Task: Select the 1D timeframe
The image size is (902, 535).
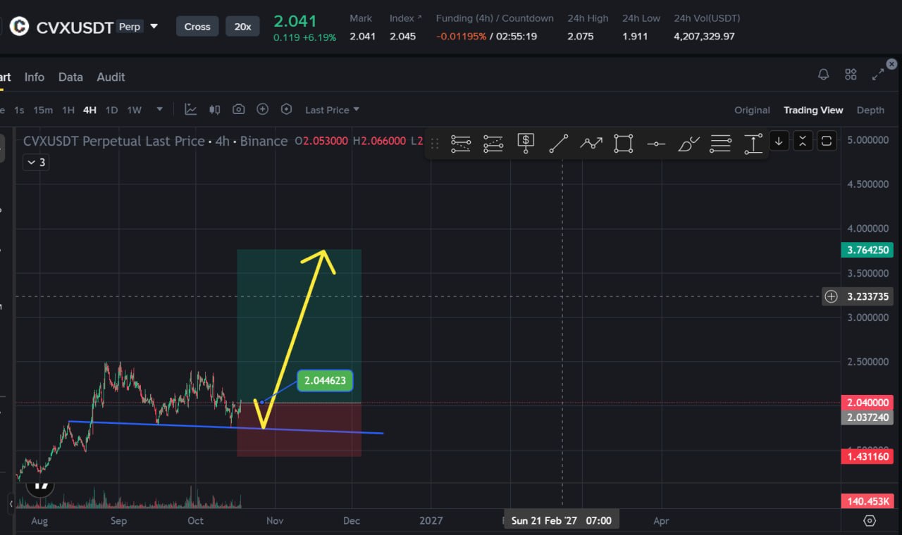Action: pos(111,110)
